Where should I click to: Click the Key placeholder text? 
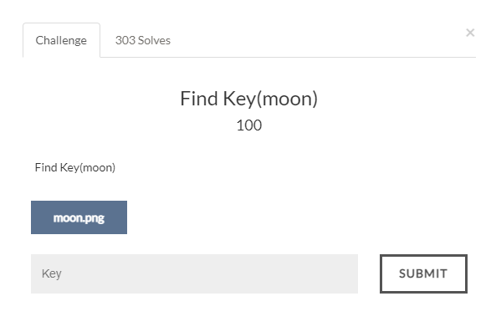click(52, 274)
